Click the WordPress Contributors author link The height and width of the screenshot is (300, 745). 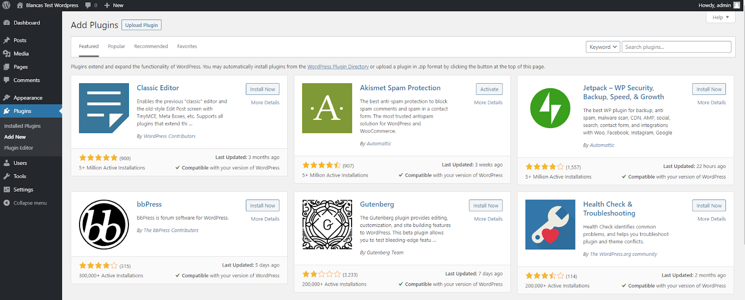[169, 136]
